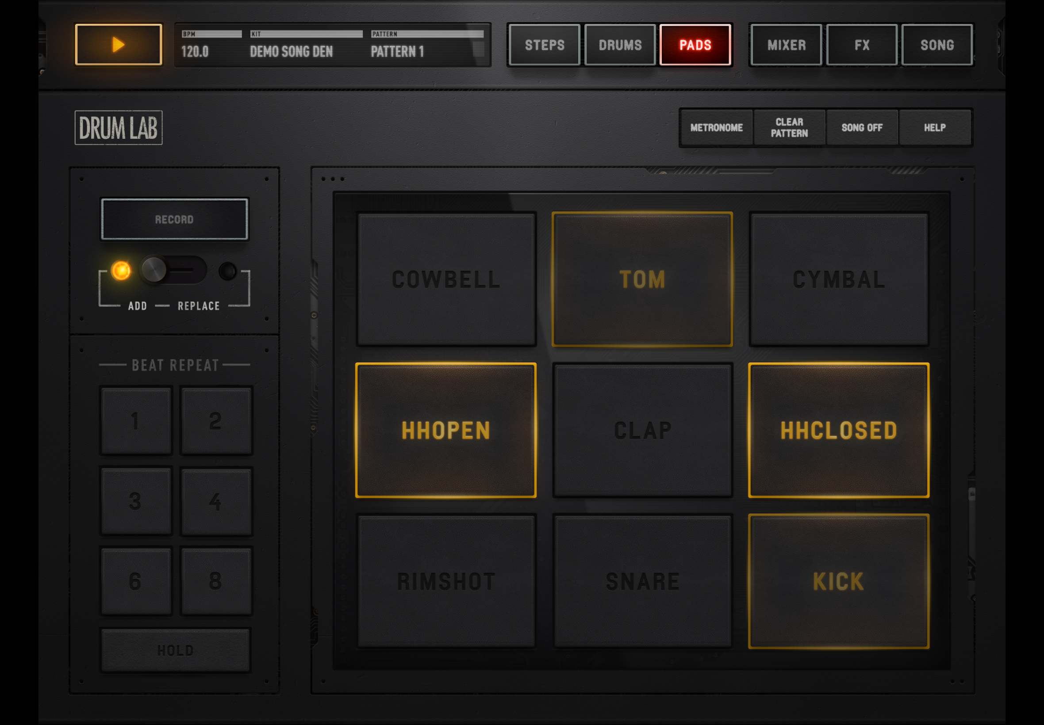Image resolution: width=1044 pixels, height=725 pixels.
Task: Click the Add/Replace slider knob
Action: 154,270
